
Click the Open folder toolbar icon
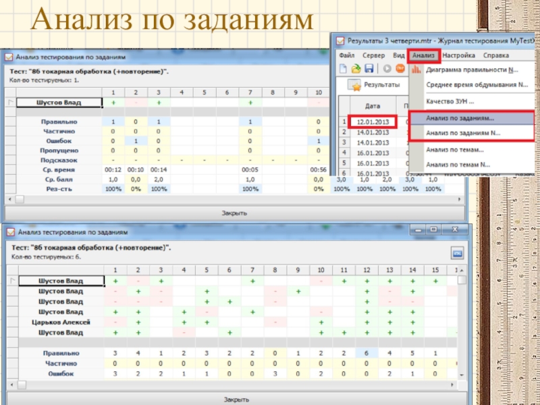tap(356, 69)
